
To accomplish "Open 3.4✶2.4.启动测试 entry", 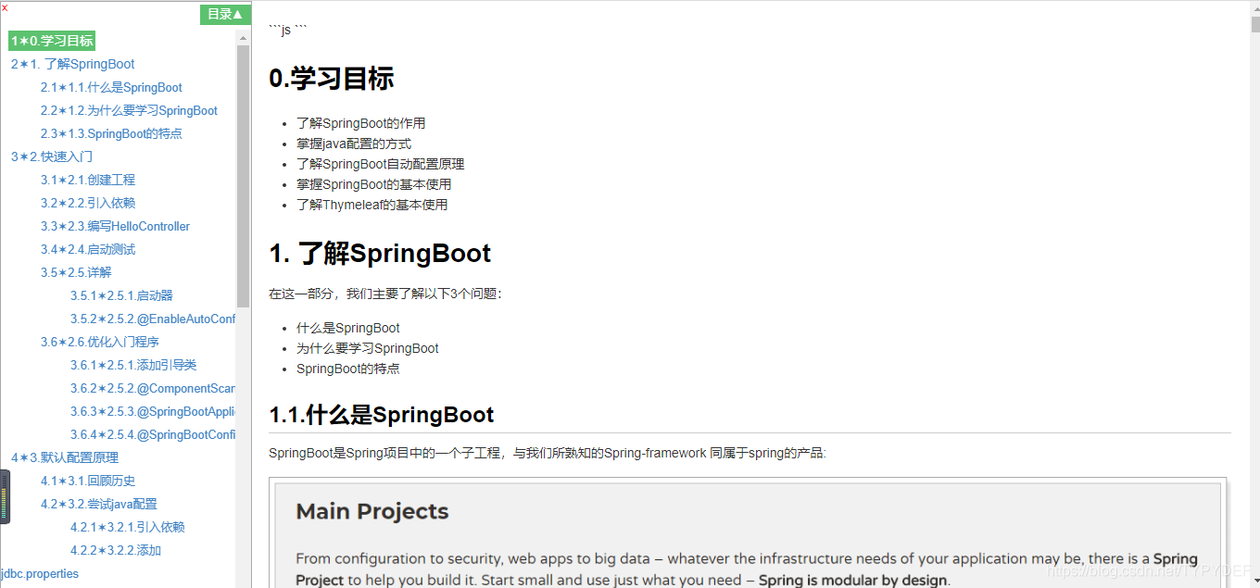I will coord(88,249).
